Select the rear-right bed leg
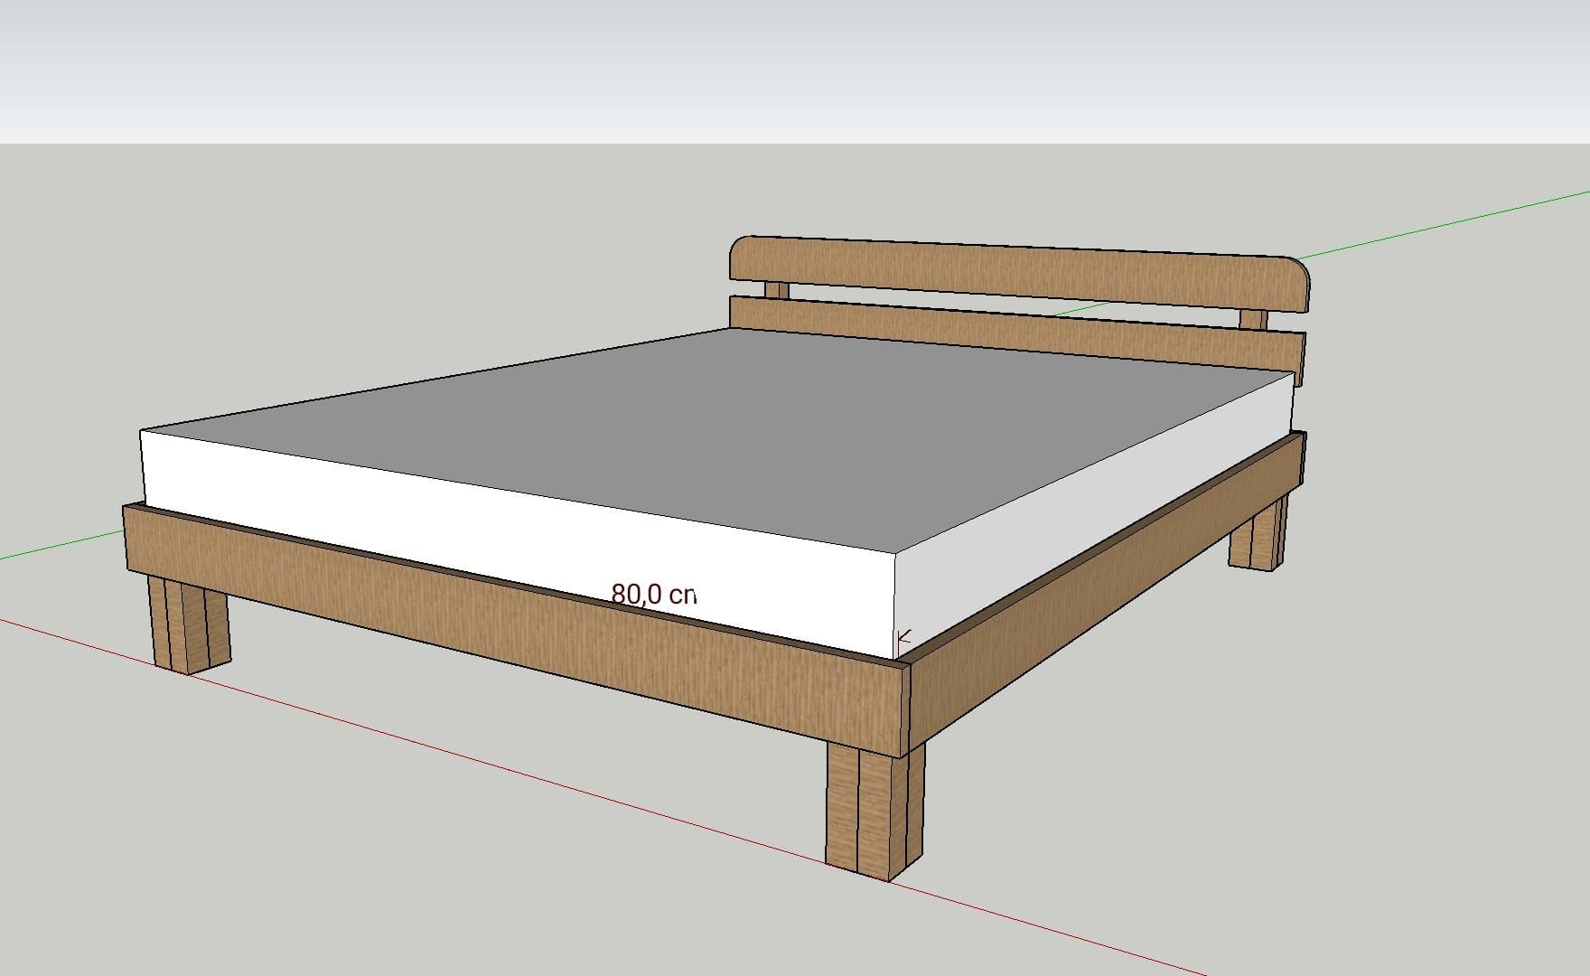 [1257, 538]
